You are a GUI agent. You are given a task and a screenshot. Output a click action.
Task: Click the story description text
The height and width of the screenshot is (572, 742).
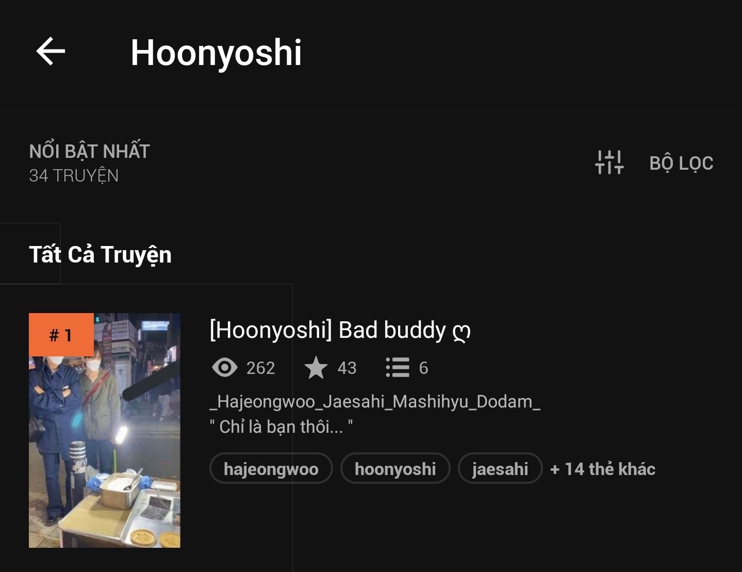point(375,414)
